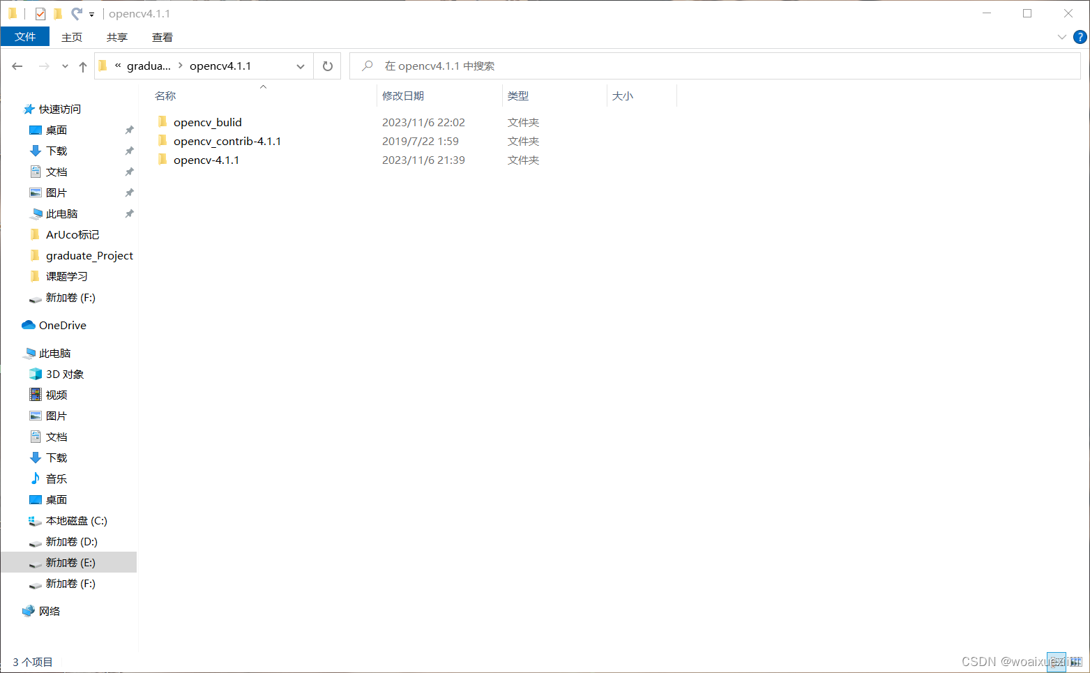Open the Quick Access Toolbar customize dropdown
This screenshot has height=673, width=1090.
[x=91, y=13]
